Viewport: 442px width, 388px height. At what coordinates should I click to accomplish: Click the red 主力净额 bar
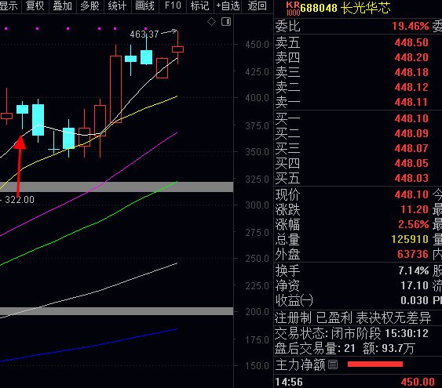coord(375,364)
